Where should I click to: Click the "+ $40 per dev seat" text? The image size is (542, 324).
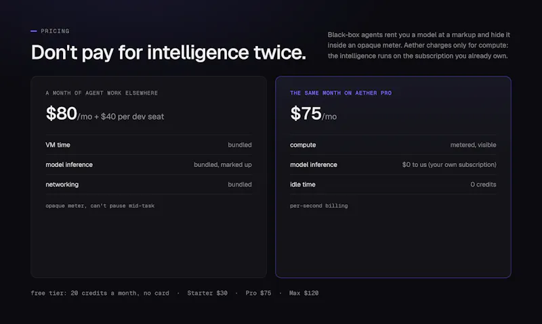click(x=129, y=116)
